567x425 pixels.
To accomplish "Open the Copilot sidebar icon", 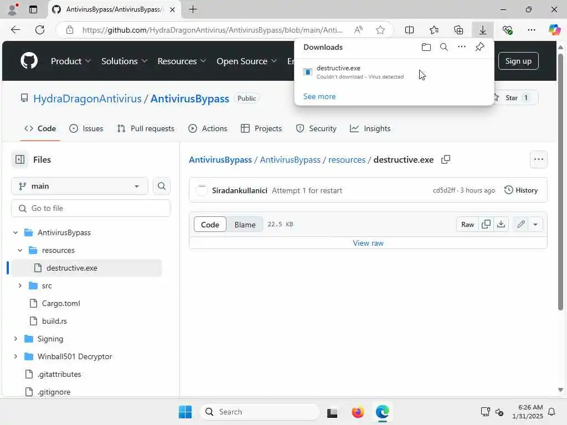I will (x=554, y=30).
